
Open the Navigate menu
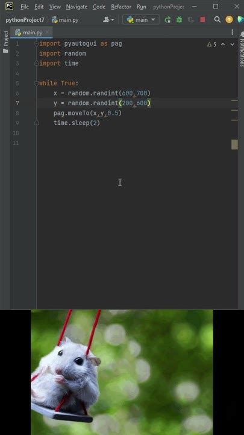click(77, 7)
